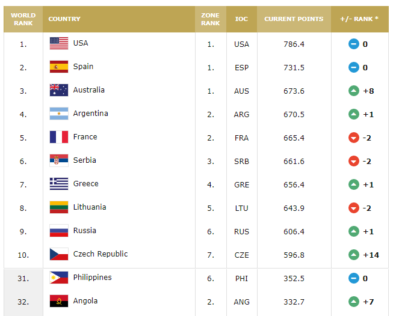Viewport: 393px width, 316px height.
Task: Click the Angola flag icon
Action: 59,301
